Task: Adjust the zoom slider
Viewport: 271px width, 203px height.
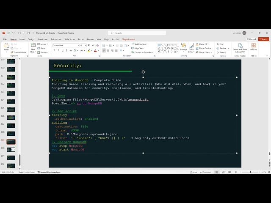Action: 250,172
